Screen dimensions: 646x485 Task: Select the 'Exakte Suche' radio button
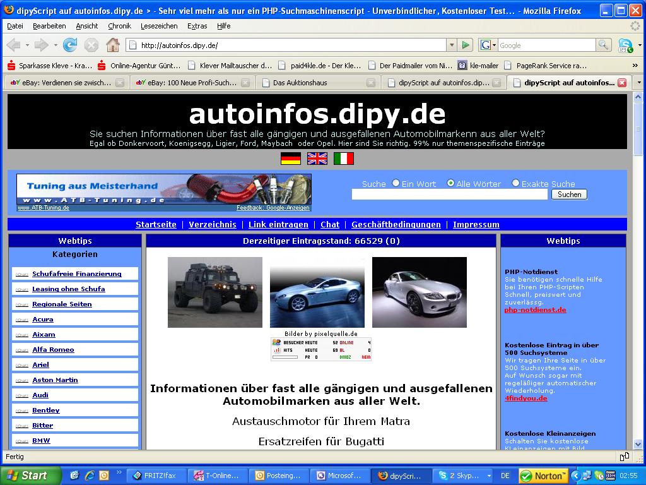click(x=515, y=183)
